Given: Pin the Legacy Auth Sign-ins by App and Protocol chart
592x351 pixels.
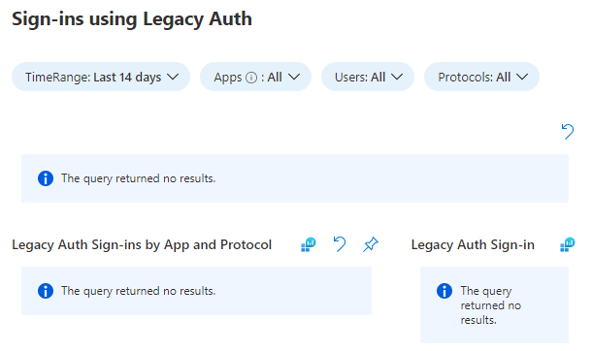Looking at the screenshot, I should coord(371,244).
